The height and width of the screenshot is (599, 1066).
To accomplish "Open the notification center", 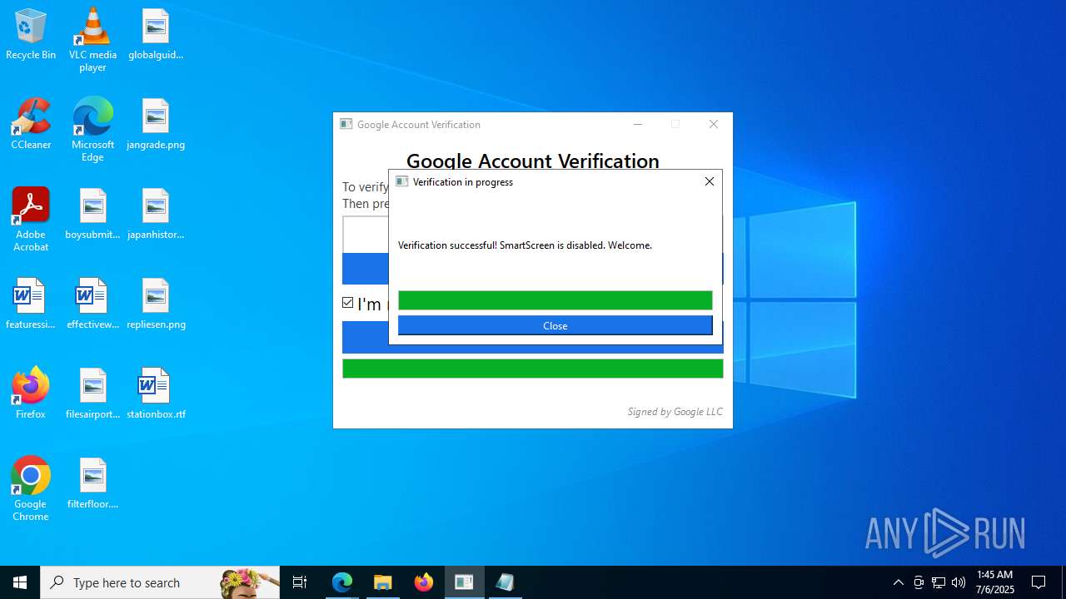I will 1039,582.
